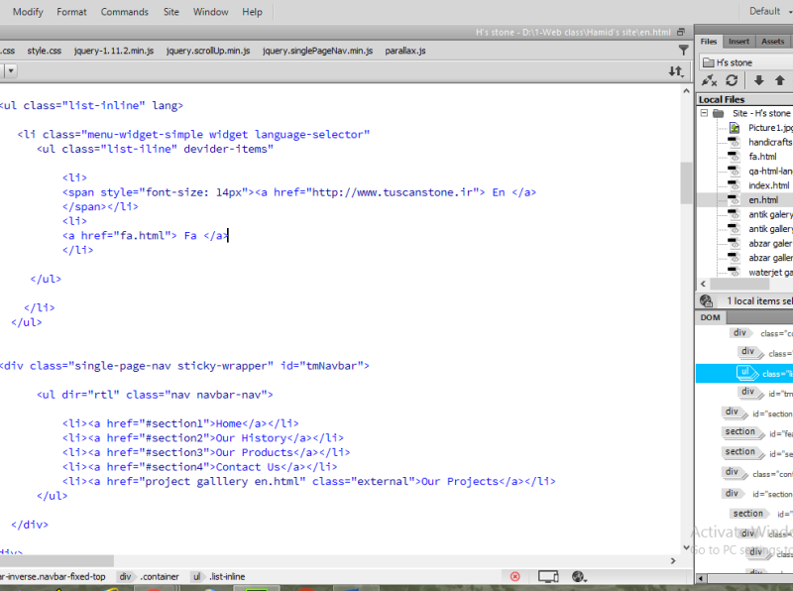Switch to the Insert panel tab

tap(738, 42)
